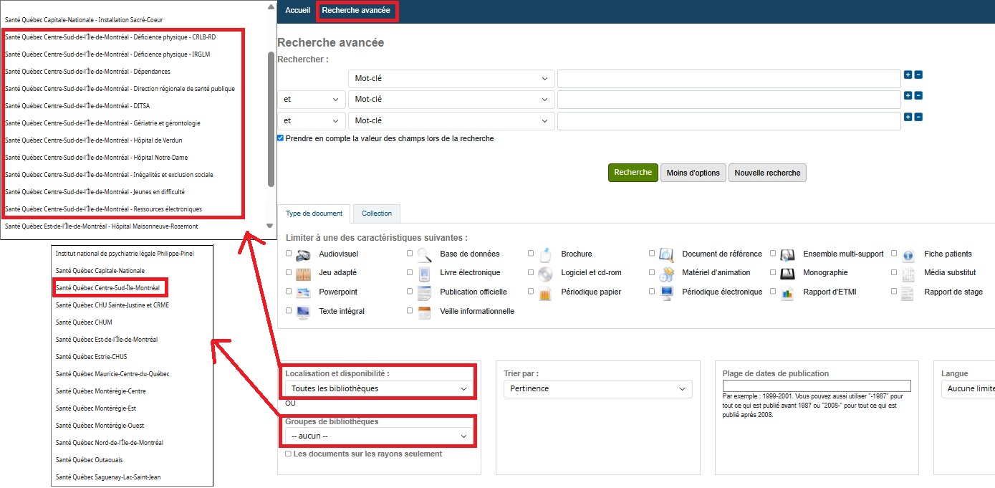This screenshot has height=488, width=995.
Task: Click the minus icon on third search row
Action: pos(918,117)
